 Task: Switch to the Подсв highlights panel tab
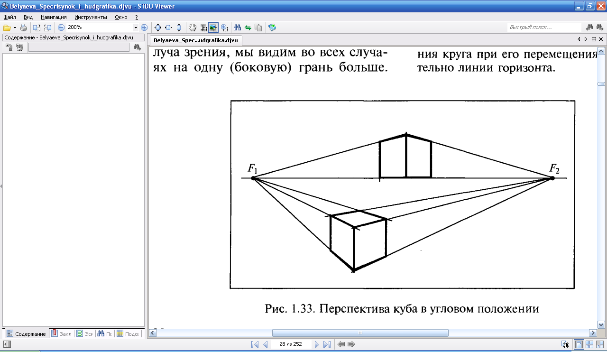[x=129, y=333]
